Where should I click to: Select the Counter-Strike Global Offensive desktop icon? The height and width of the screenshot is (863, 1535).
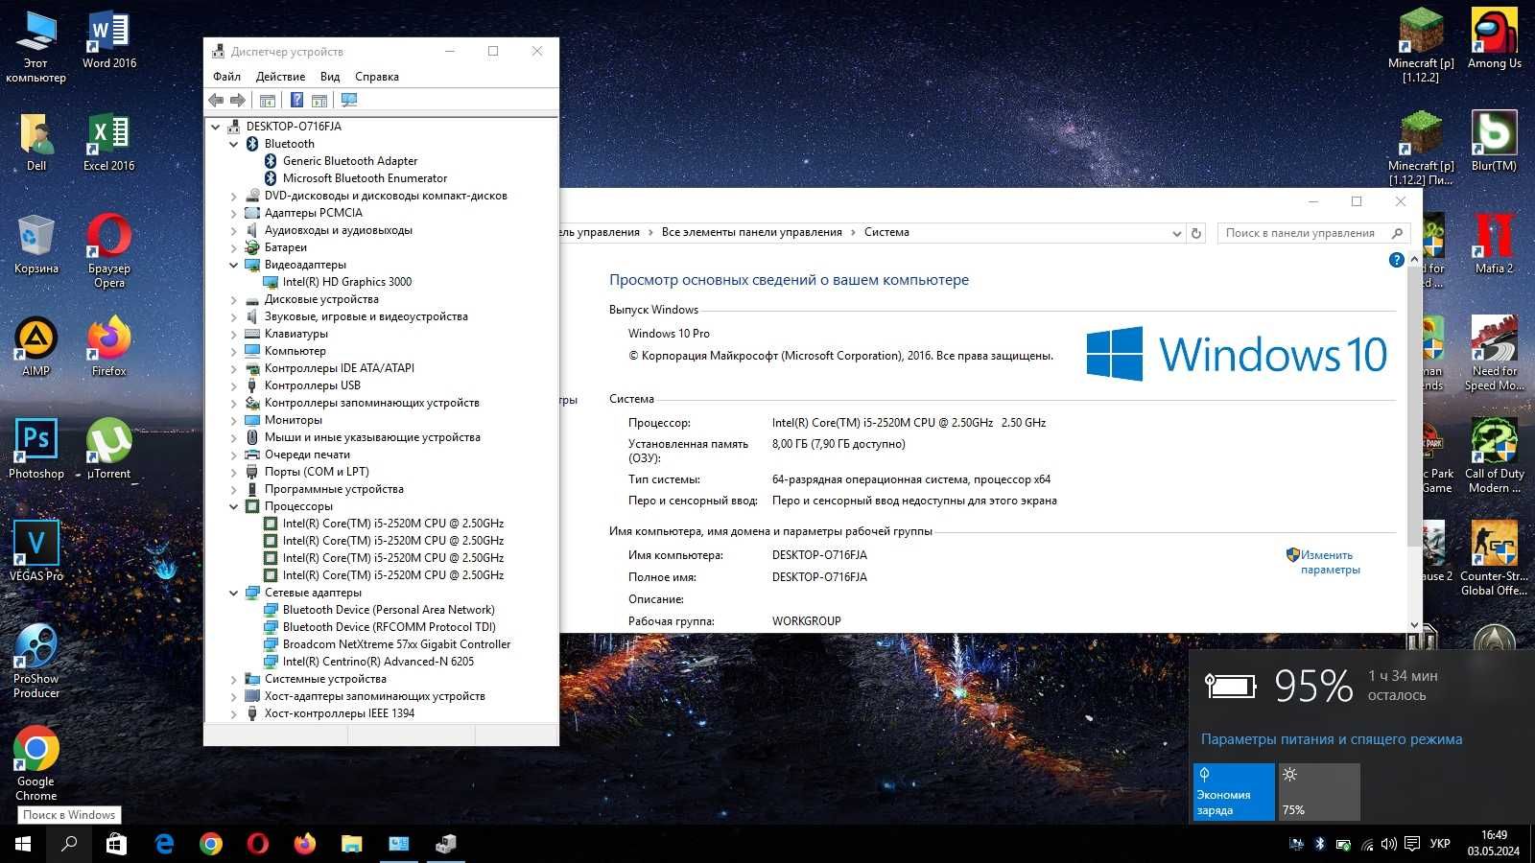[1495, 558]
